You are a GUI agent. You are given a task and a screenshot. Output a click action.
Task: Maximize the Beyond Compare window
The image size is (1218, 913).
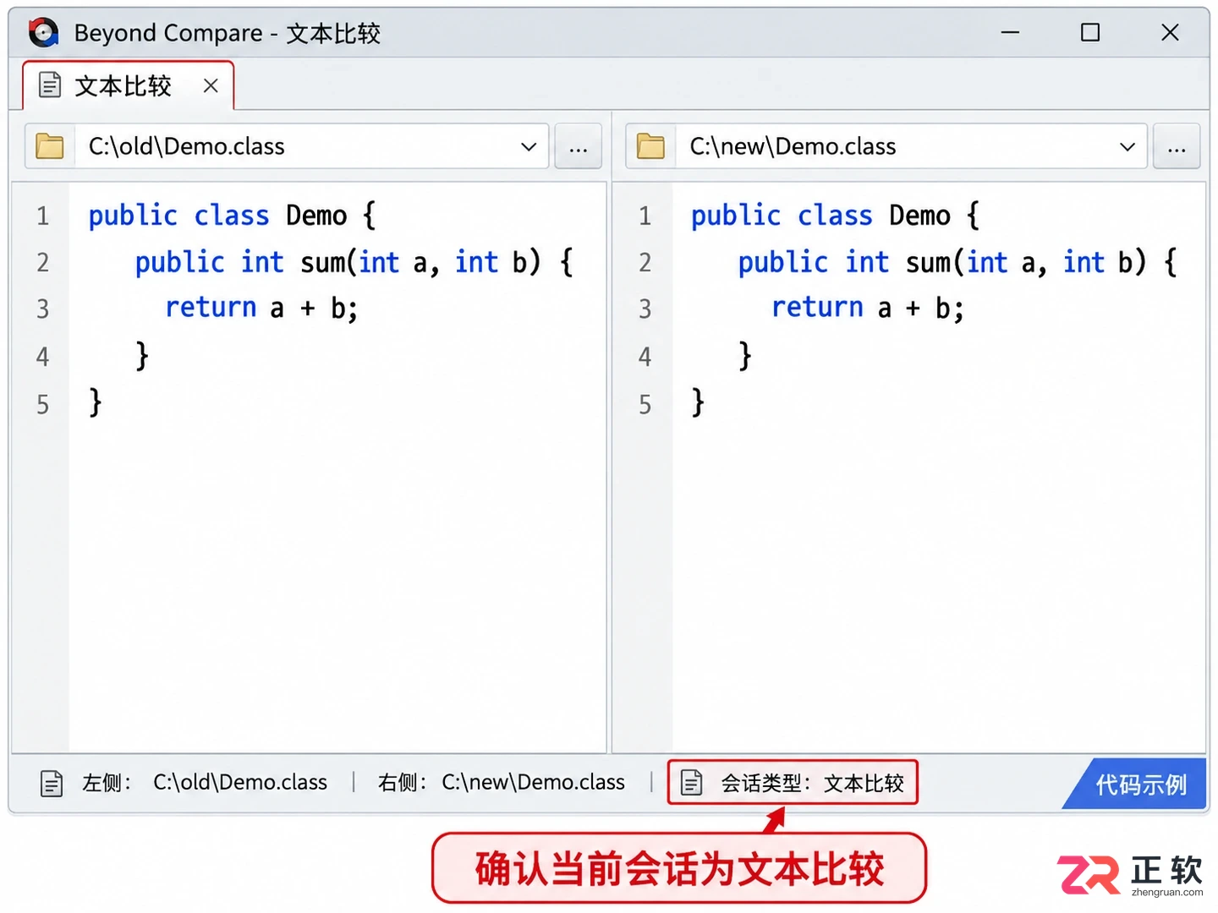coord(1090,33)
